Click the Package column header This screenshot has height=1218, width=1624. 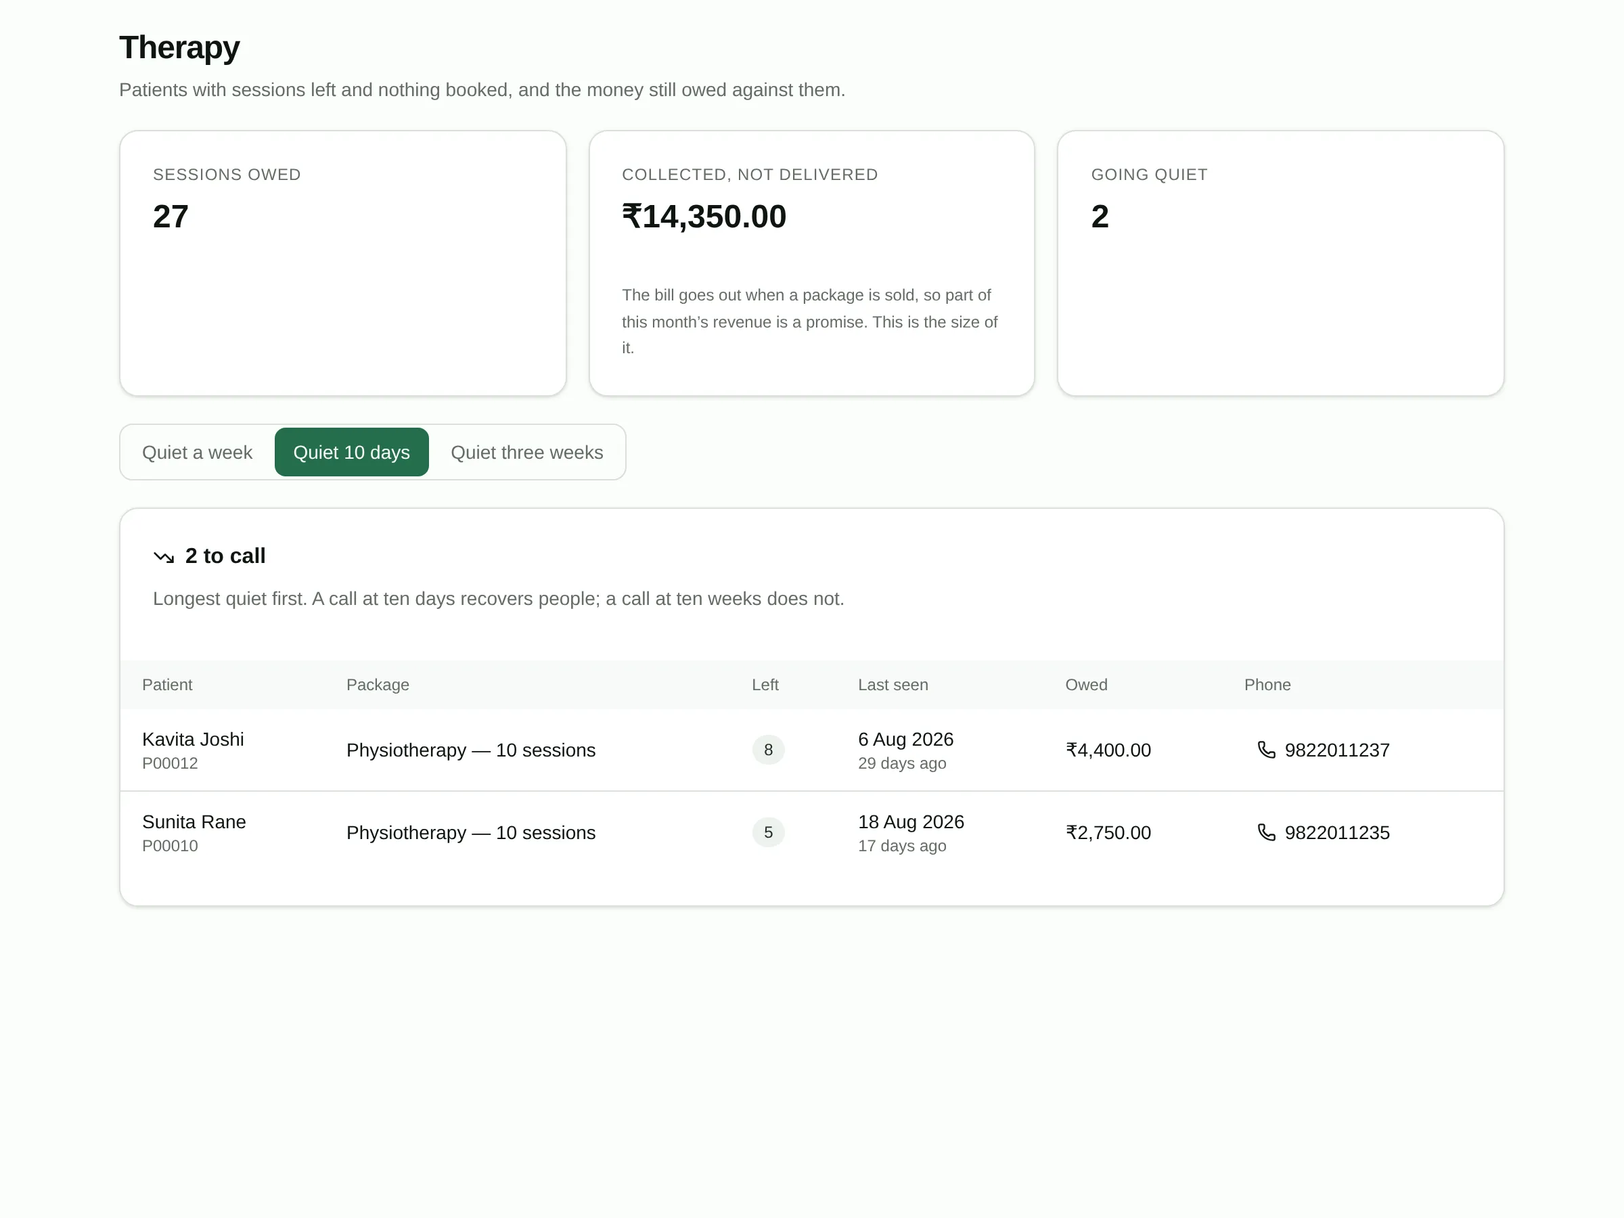point(378,684)
